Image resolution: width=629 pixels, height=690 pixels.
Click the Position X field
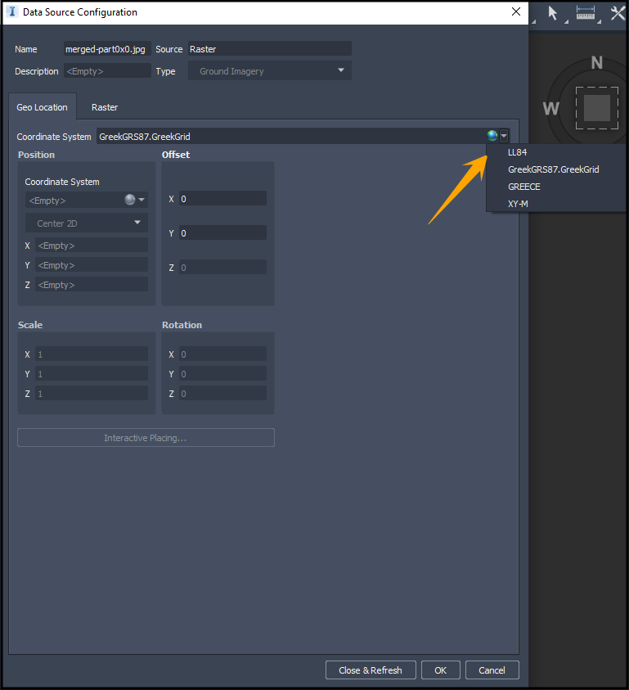coord(92,246)
